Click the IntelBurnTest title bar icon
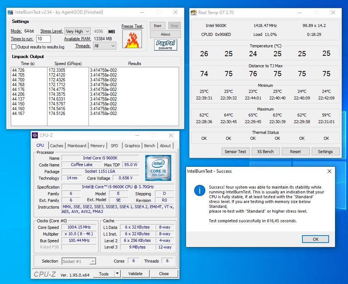The height and width of the screenshot is (284, 348). click(x=10, y=12)
